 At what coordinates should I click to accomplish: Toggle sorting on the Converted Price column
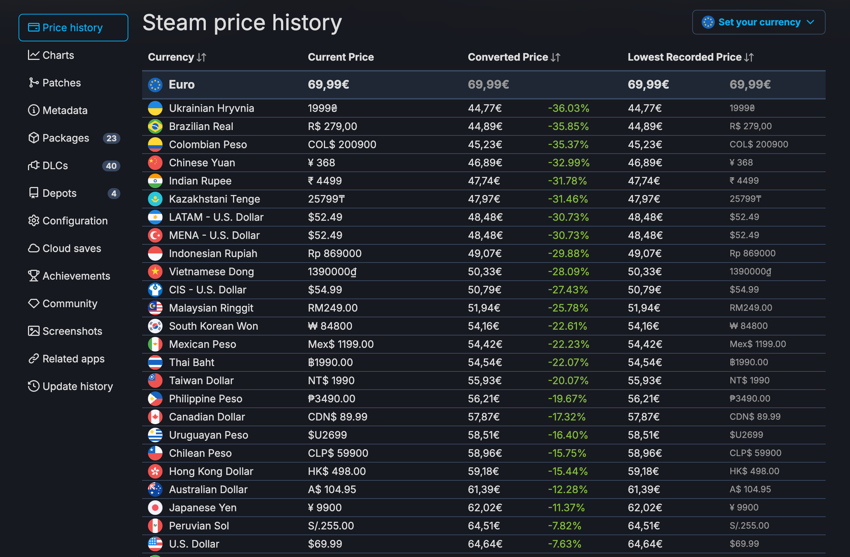(x=556, y=57)
